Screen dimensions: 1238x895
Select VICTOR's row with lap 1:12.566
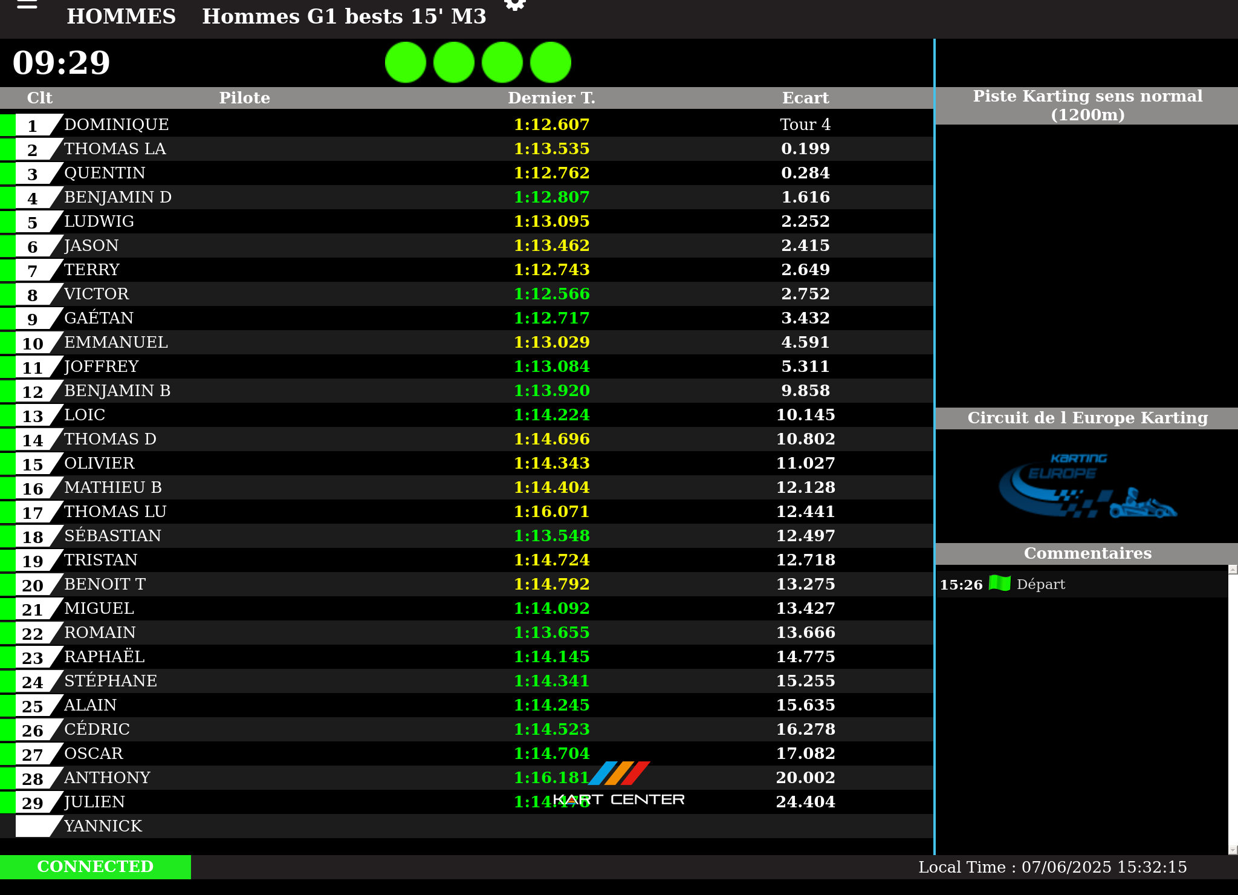tap(97, 294)
